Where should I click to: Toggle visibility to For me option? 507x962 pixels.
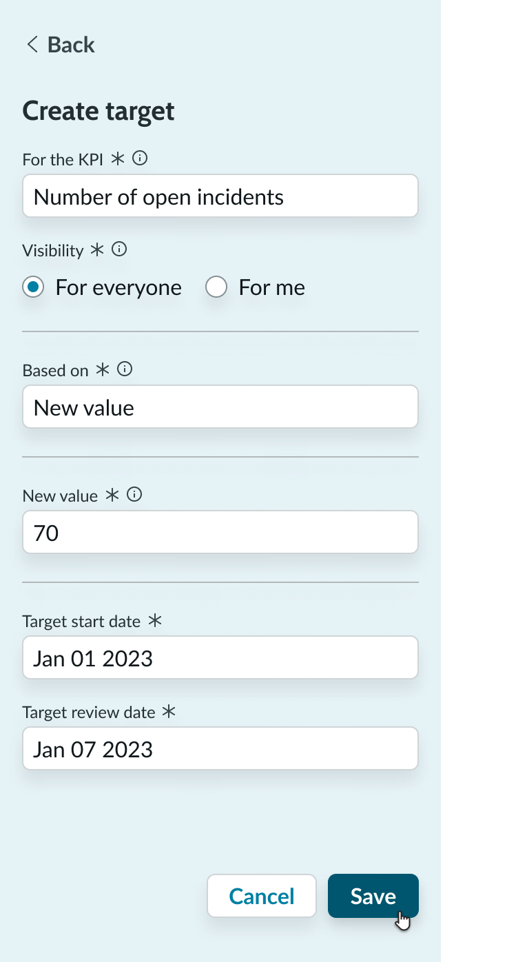[x=216, y=287]
